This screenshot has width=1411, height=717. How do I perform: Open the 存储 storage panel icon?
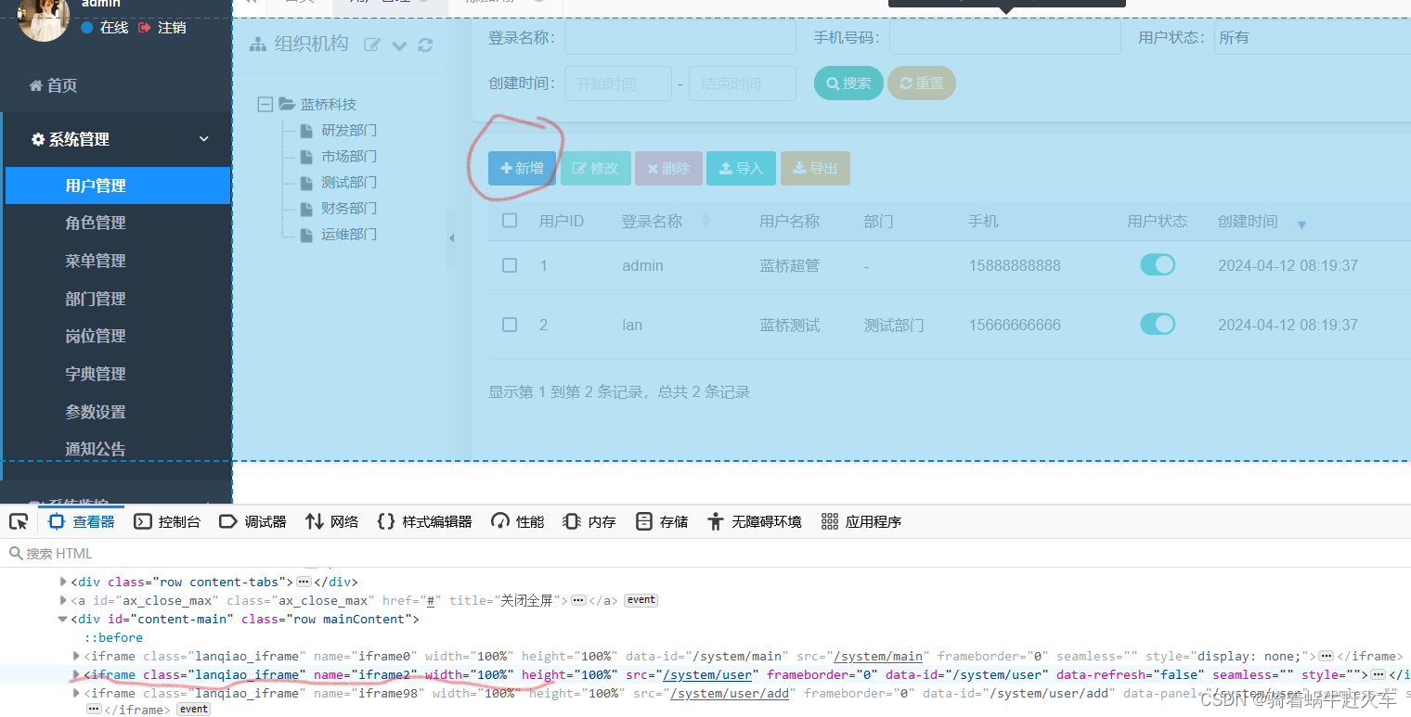coord(644,521)
